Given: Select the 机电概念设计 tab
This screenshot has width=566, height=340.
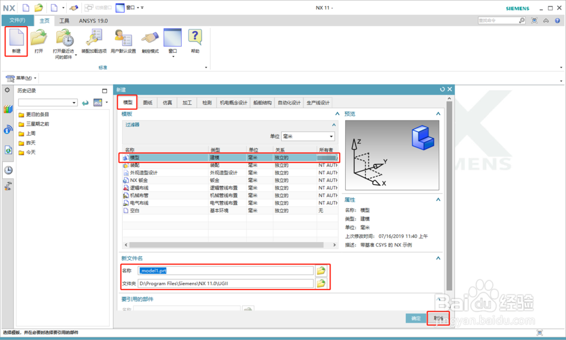Looking at the screenshot, I should 233,103.
